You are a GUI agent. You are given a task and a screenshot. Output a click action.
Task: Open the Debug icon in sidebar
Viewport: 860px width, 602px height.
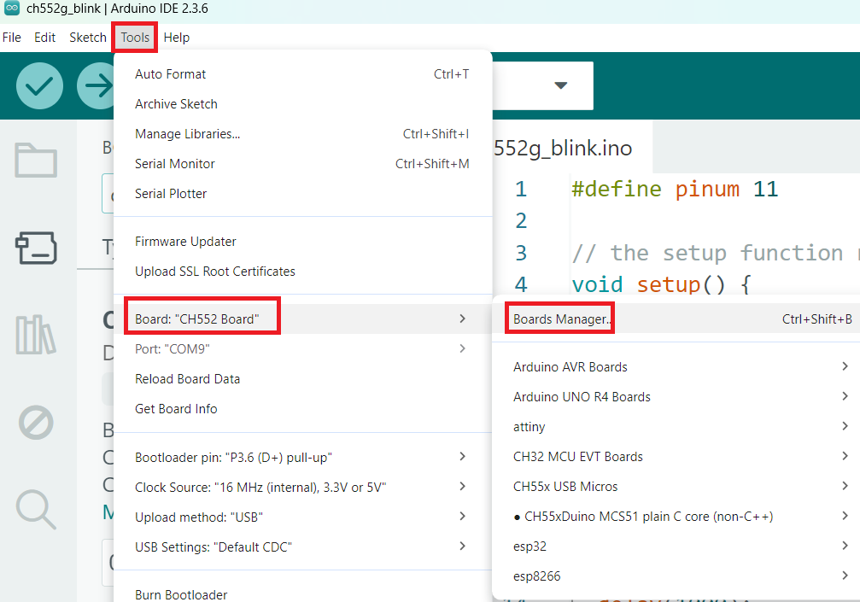tap(36, 422)
